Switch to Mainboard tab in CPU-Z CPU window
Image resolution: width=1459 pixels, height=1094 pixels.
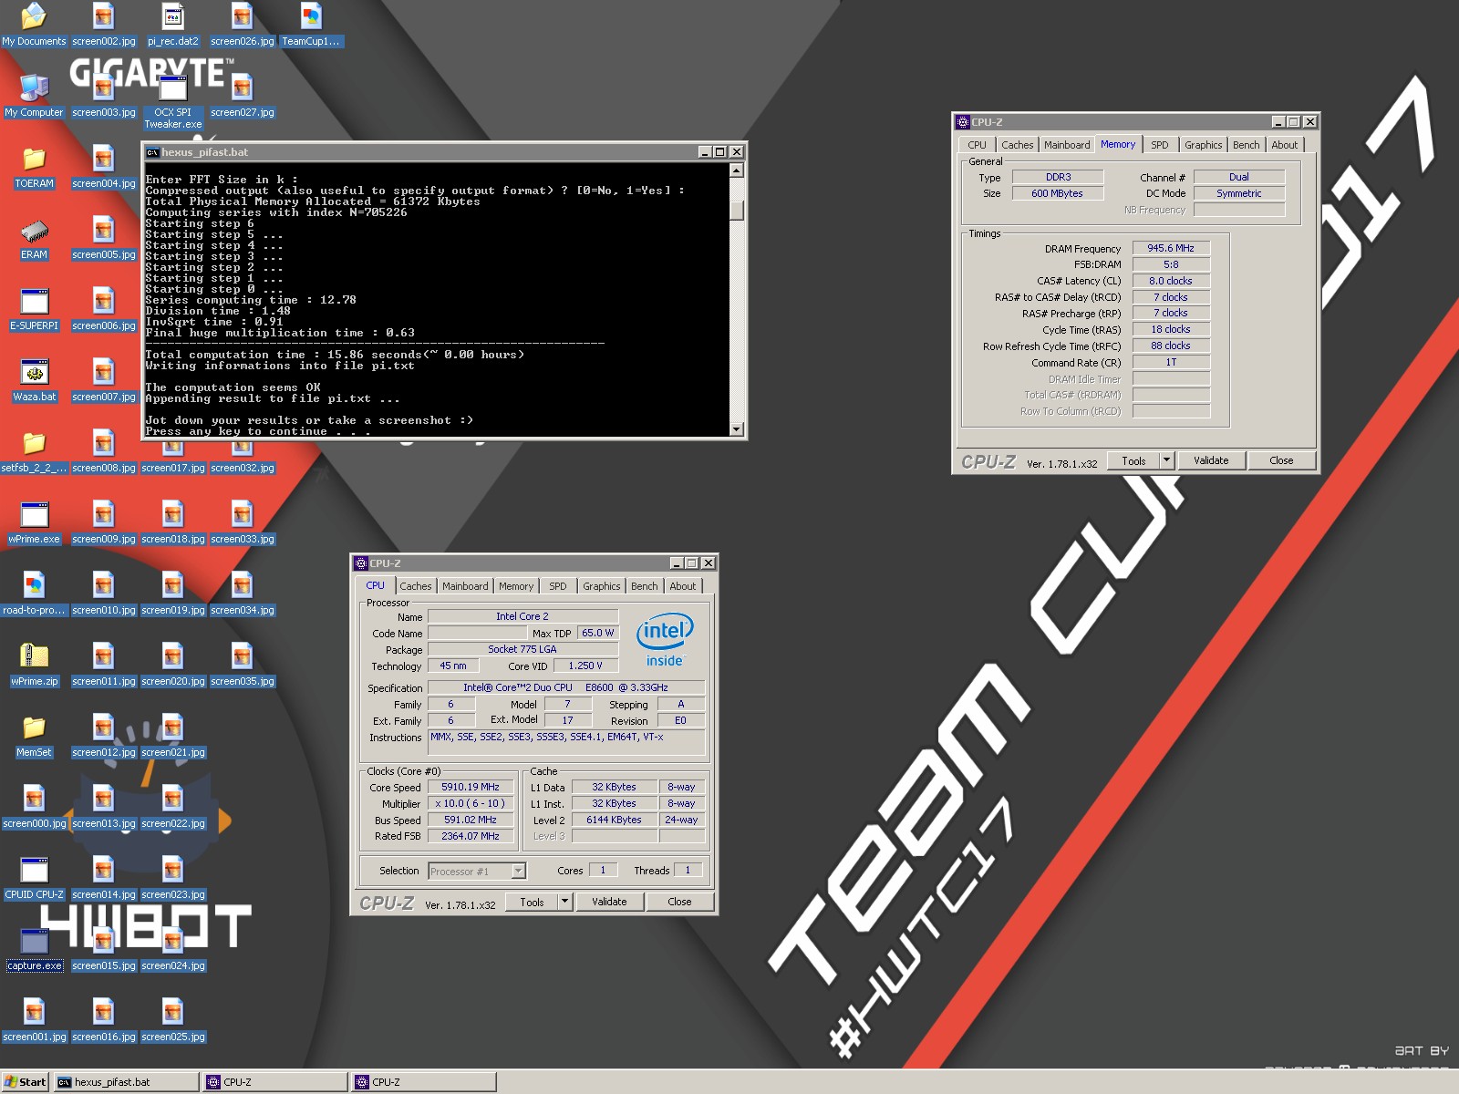[x=465, y=586]
